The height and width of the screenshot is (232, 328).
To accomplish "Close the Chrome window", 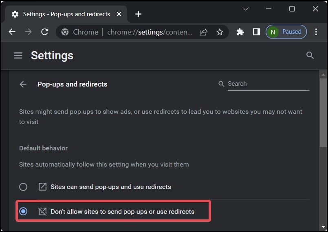I will tap(315, 9).
